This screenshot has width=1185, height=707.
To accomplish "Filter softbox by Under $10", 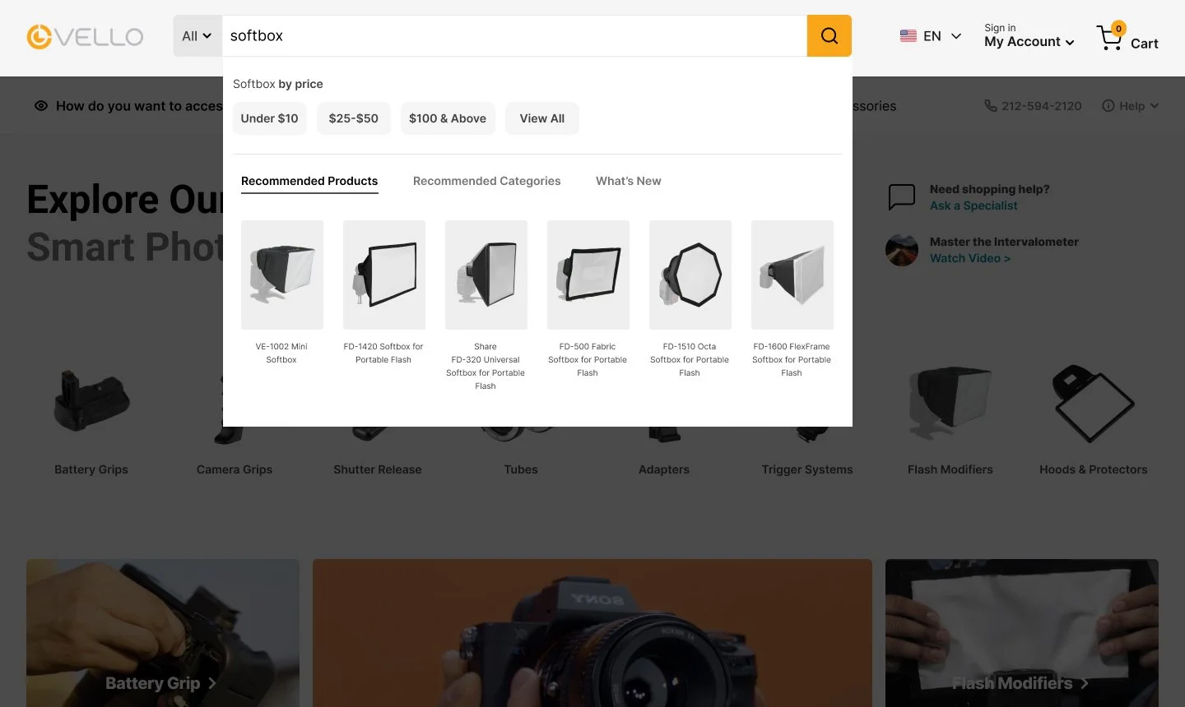I will pyautogui.click(x=270, y=118).
